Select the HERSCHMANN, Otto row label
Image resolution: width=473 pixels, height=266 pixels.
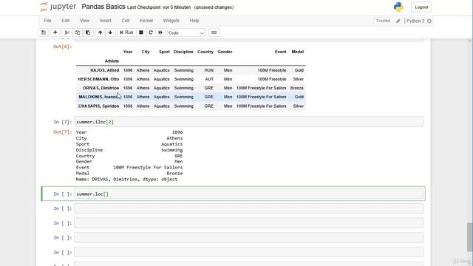pyautogui.click(x=98, y=79)
